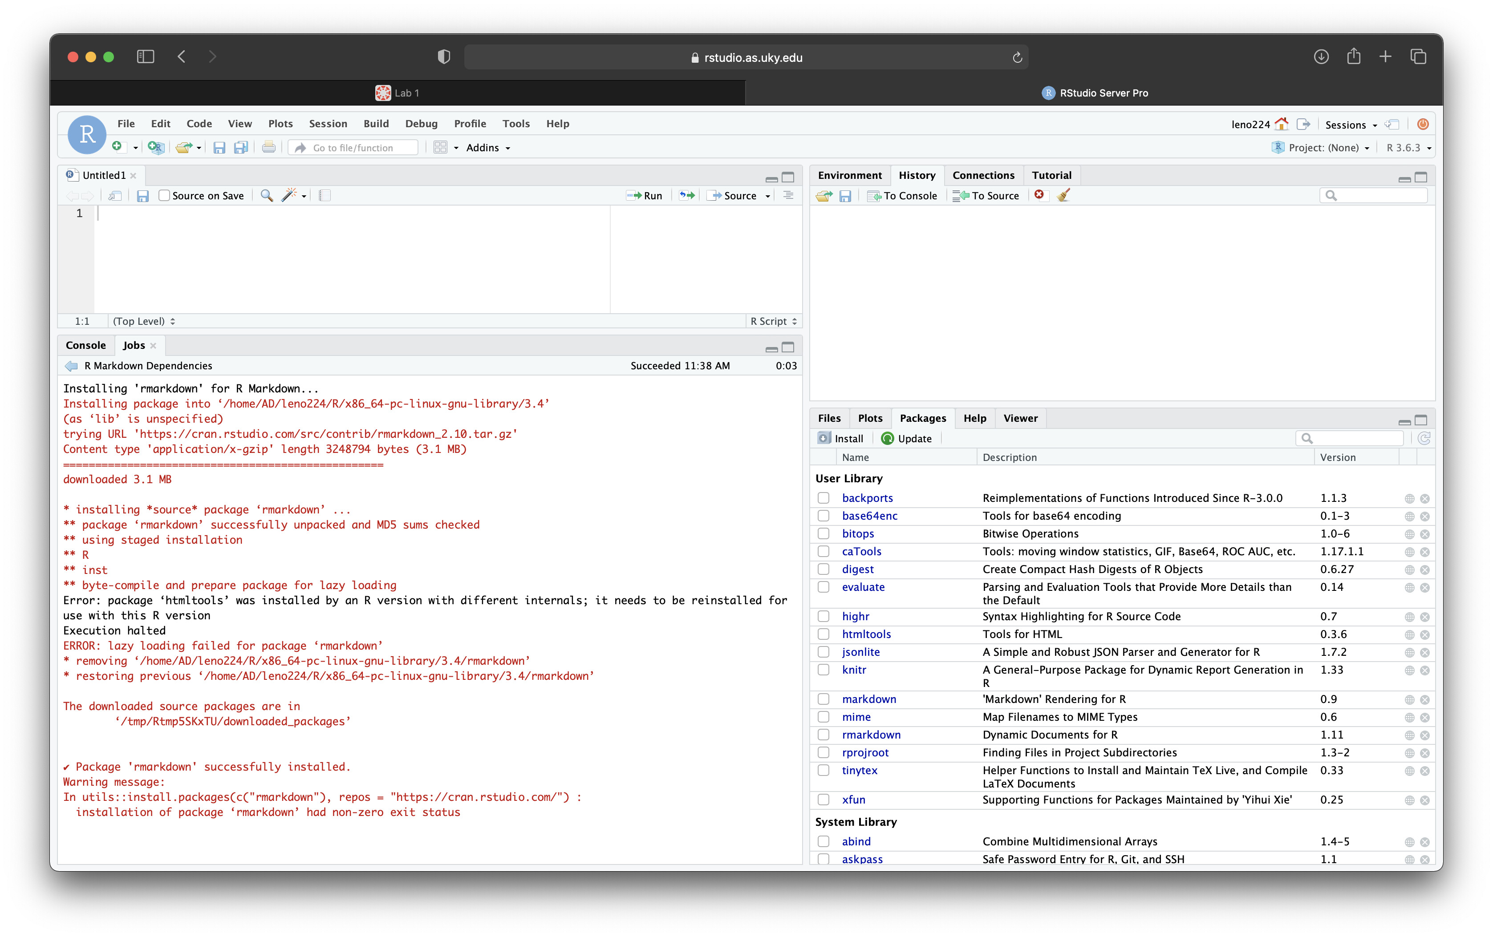This screenshot has height=937, width=1493.
Task: Check the backports package checkbox
Action: pyautogui.click(x=824, y=497)
